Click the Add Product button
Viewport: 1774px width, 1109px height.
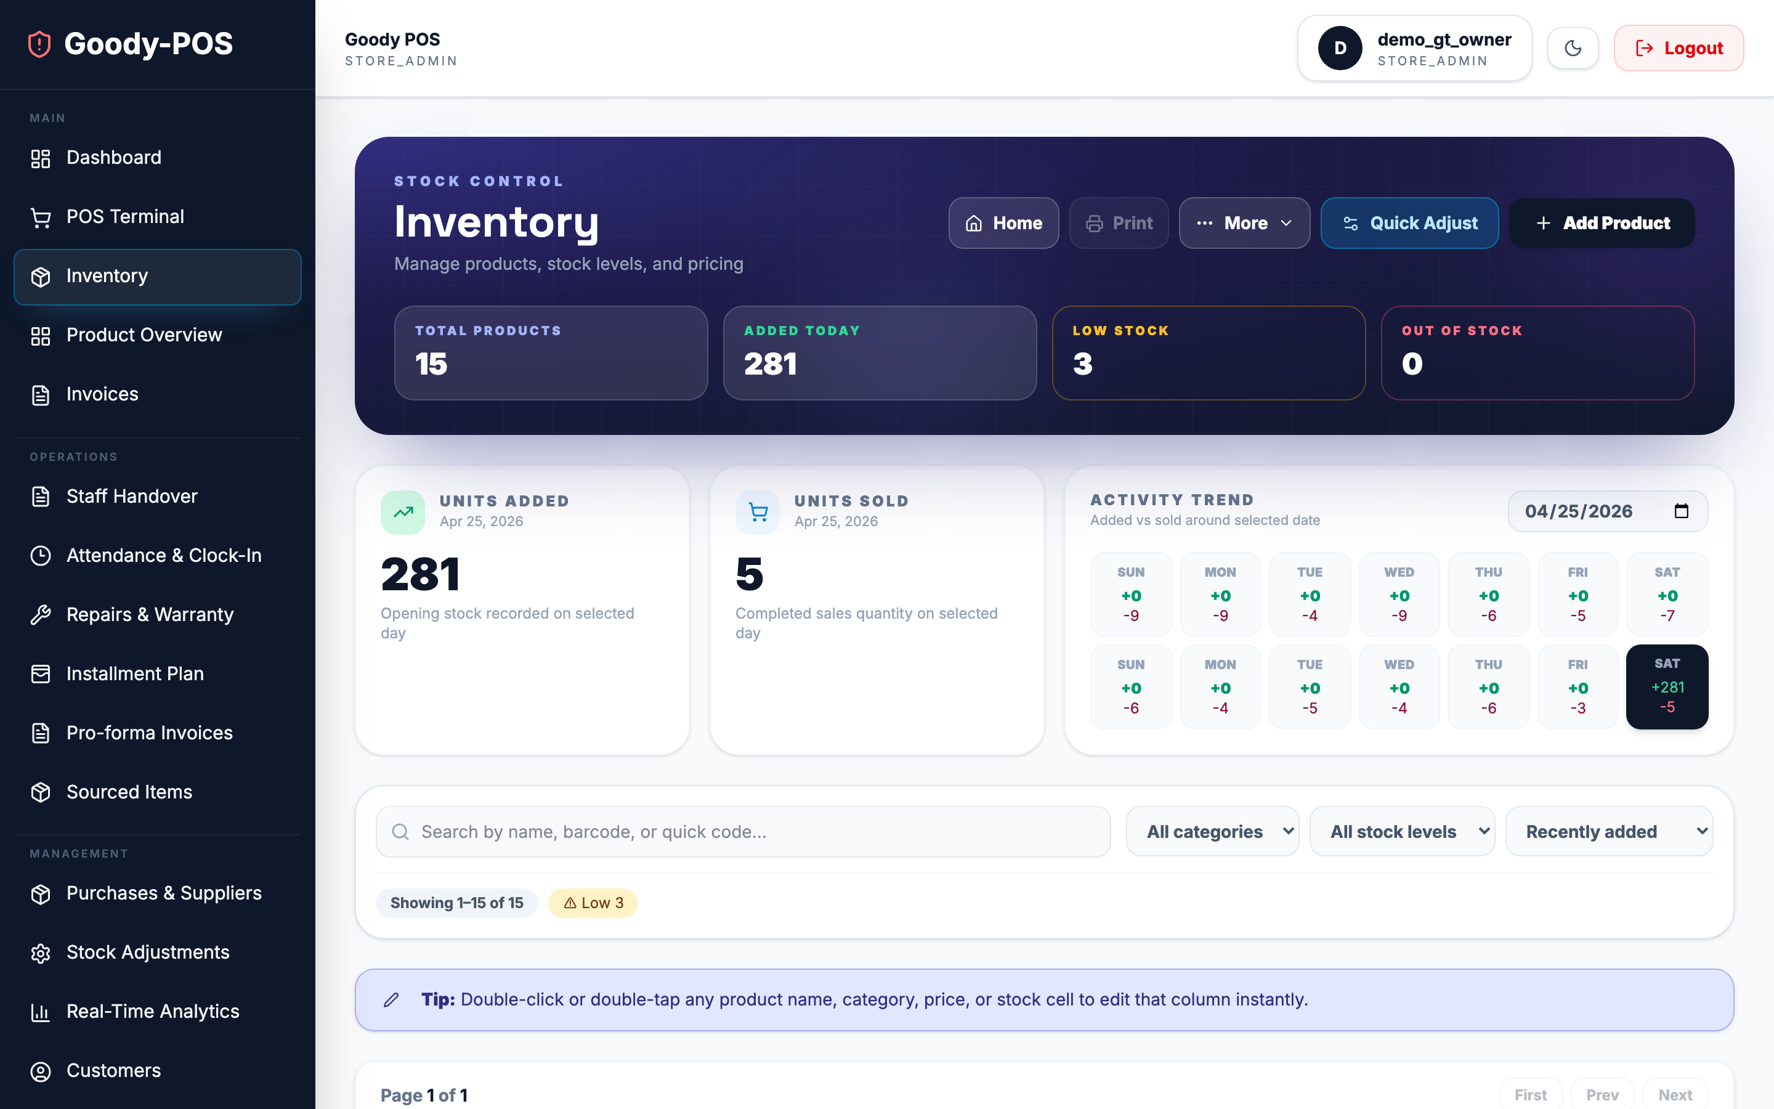(1603, 223)
